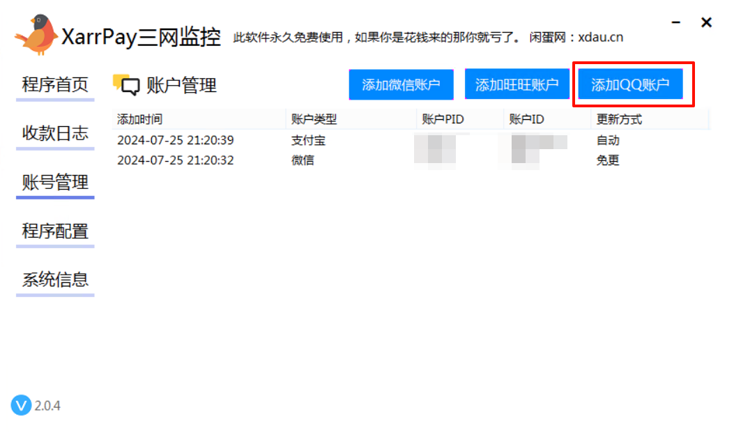734x437 pixels.
Task: Open the 程序首页 tab
Action: pos(55,85)
